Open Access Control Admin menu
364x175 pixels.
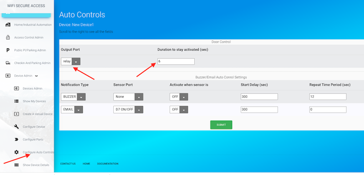pos(29,38)
